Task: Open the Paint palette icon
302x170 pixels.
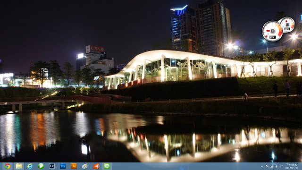Action: coord(85,166)
